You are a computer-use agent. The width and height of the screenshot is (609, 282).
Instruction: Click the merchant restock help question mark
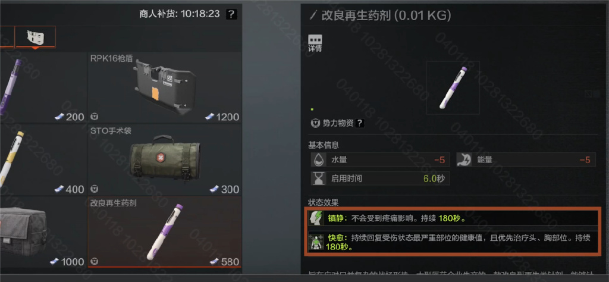pos(231,14)
